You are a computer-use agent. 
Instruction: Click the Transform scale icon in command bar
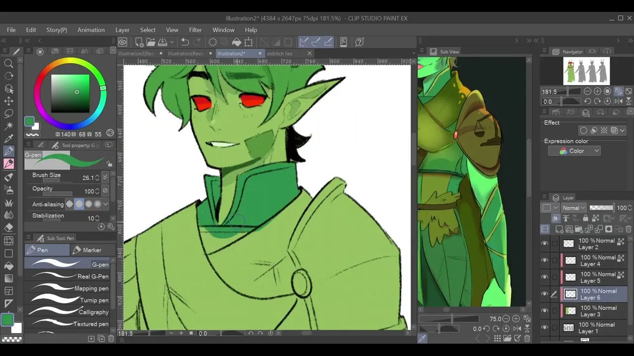click(249, 42)
